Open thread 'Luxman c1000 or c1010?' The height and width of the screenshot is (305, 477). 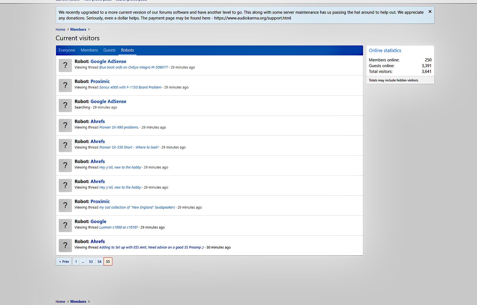[x=118, y=227]
